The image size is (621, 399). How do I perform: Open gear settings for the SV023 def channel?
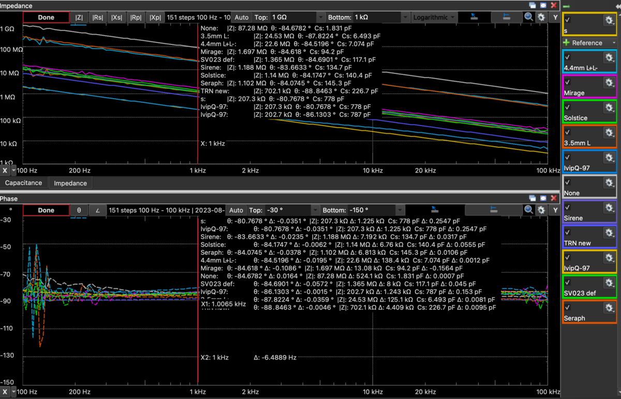[609, 283]
